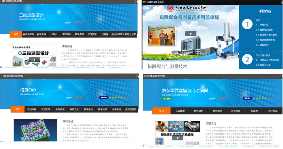The width and height of the screenshot is (283, 149).
Task: Click green 进入课程 button
Action: 167,99
